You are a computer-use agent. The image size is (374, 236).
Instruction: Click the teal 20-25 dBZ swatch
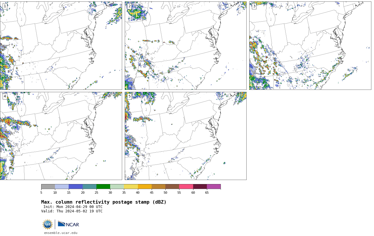89,187
